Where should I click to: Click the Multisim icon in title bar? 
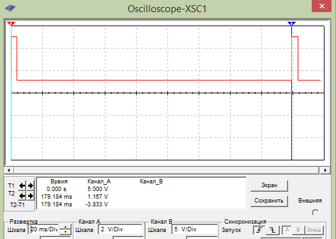10,8
